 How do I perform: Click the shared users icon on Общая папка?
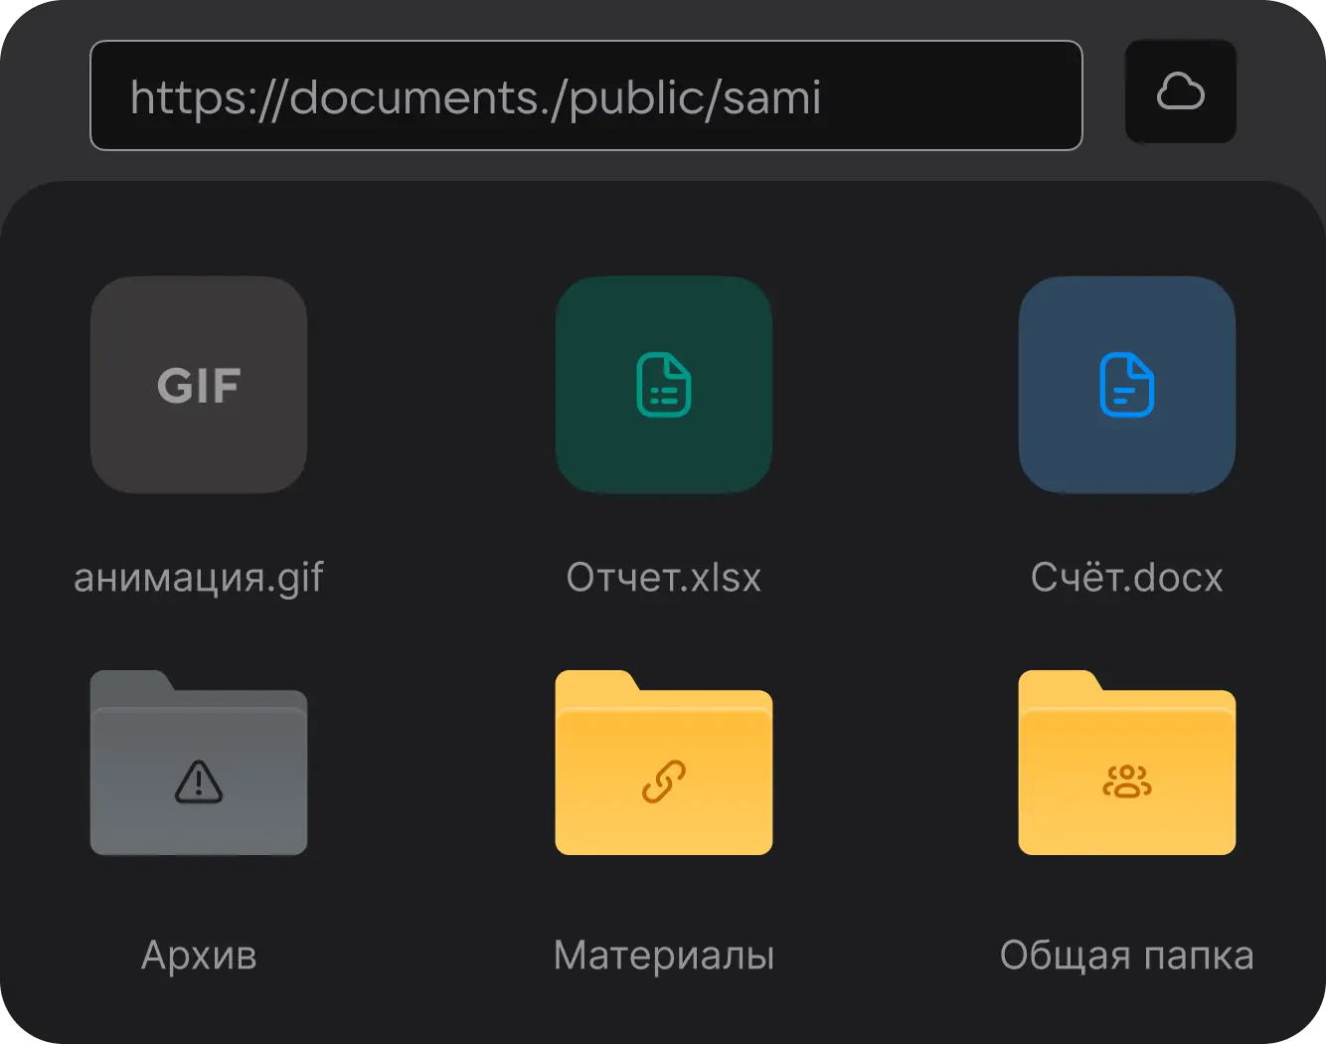tap(1126, 784)
